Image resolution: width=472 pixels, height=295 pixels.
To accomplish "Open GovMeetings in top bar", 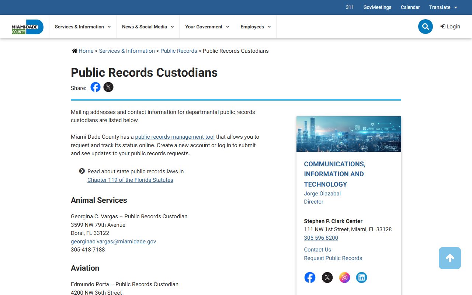I will pyautogui.click(x=377, y=7).
